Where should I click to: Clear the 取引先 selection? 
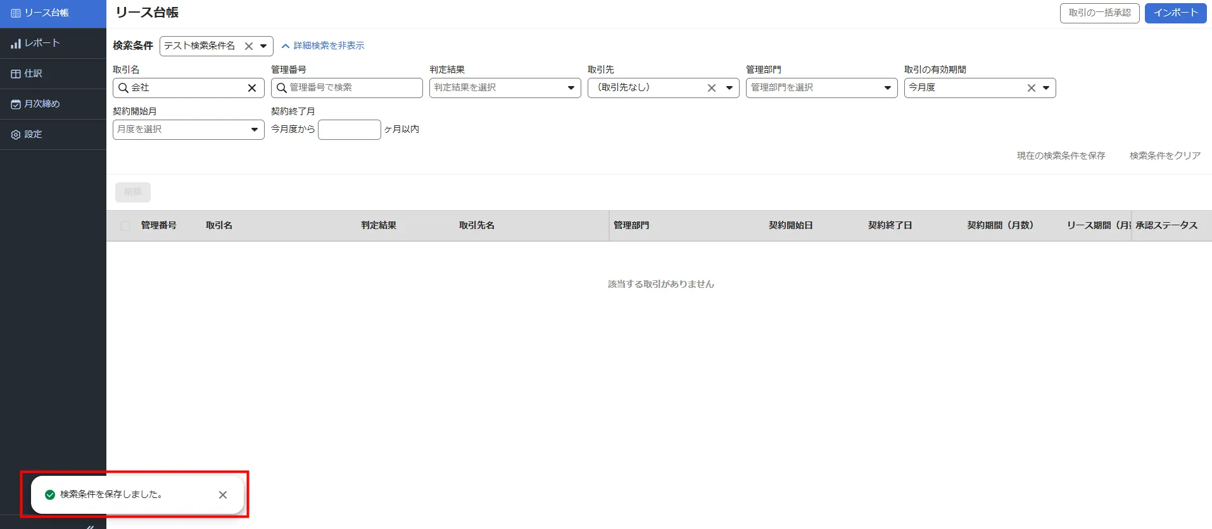pos(712,88)
